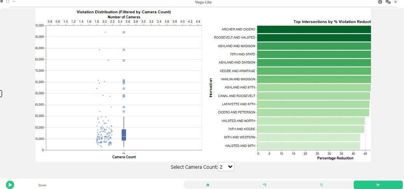Click the 'Camera Count' x-axis title
The height and width of the screenshot is (189, 404).
(x=124, y=157)
